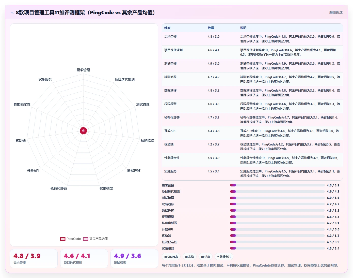Open the 4.8 / 3.9 需求管理 stat card
This screenshot has height=278, width=353.
click(x=34, y=258)
